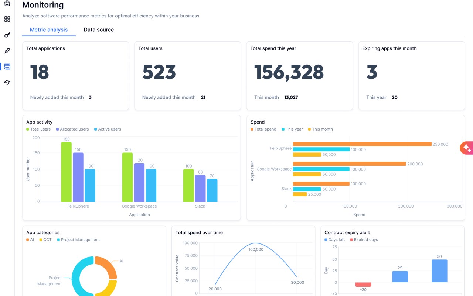Toggle Expired days legend in Contract expiry

click(x=364, y=240)
